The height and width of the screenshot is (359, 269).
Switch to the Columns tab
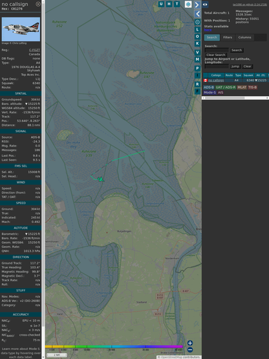coord(245,38)
